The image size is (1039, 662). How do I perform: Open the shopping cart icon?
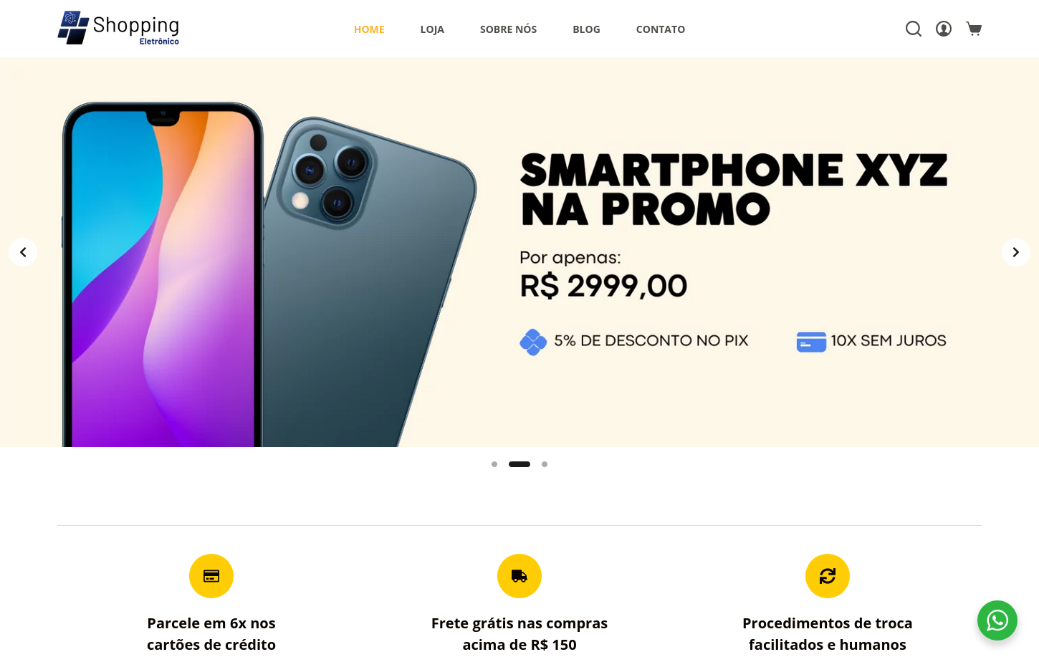pos(974,29)
